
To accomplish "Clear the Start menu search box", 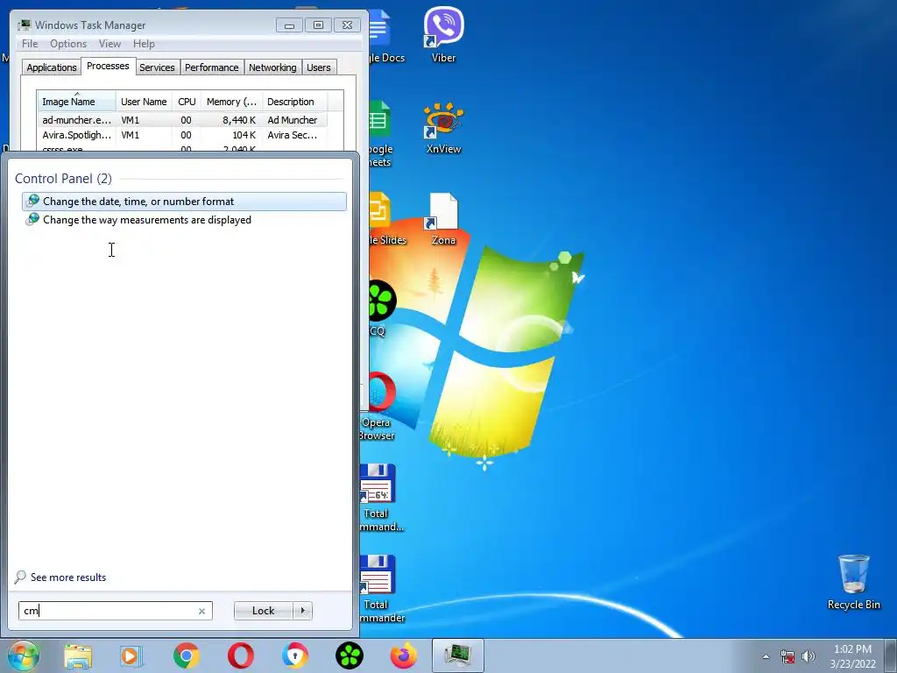I will tap(201, 611).
